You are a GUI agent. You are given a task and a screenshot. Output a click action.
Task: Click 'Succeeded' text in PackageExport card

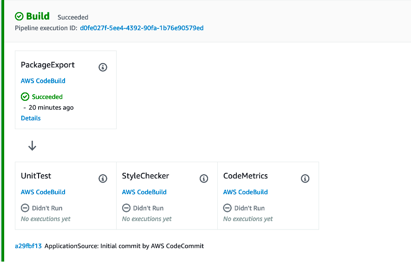pyautogui.click(x=47, y=97)
